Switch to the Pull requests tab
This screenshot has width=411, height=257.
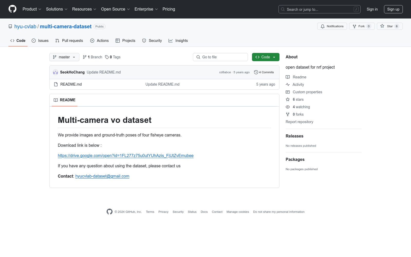[69, 41]
